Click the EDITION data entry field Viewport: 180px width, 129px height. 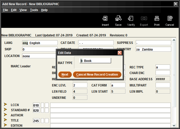pyautogui.click(x=110, y=126)
